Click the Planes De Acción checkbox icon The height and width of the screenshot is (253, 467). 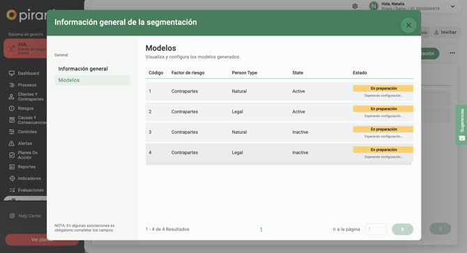point(12,155)
